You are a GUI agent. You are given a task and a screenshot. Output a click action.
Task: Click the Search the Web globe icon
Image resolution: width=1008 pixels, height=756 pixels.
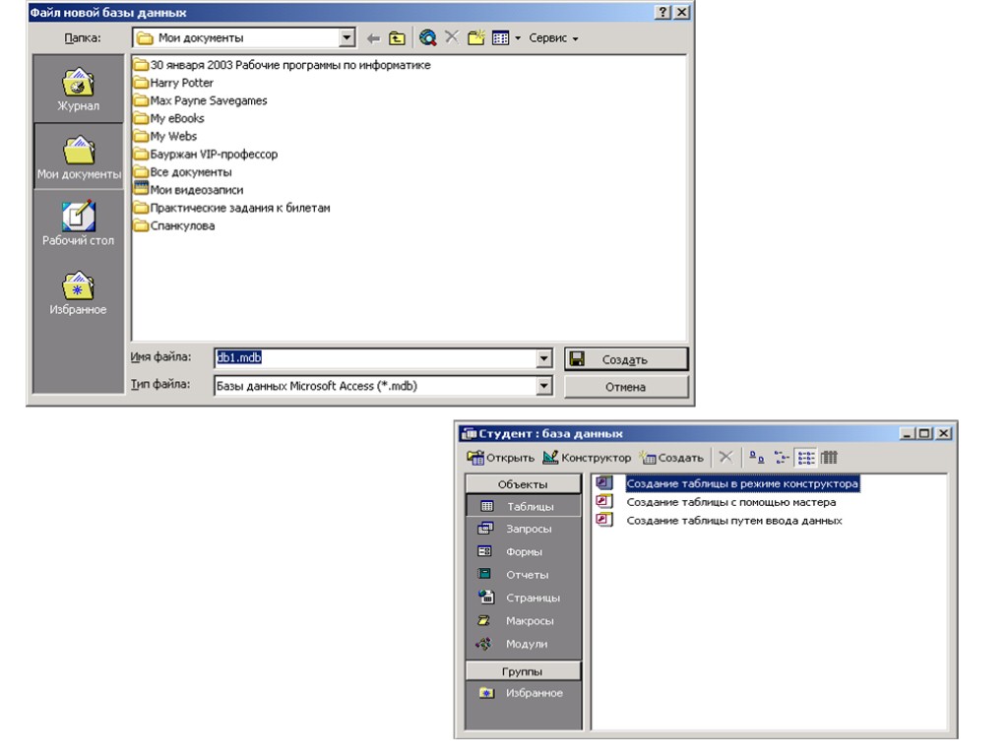tap(427, 38)
